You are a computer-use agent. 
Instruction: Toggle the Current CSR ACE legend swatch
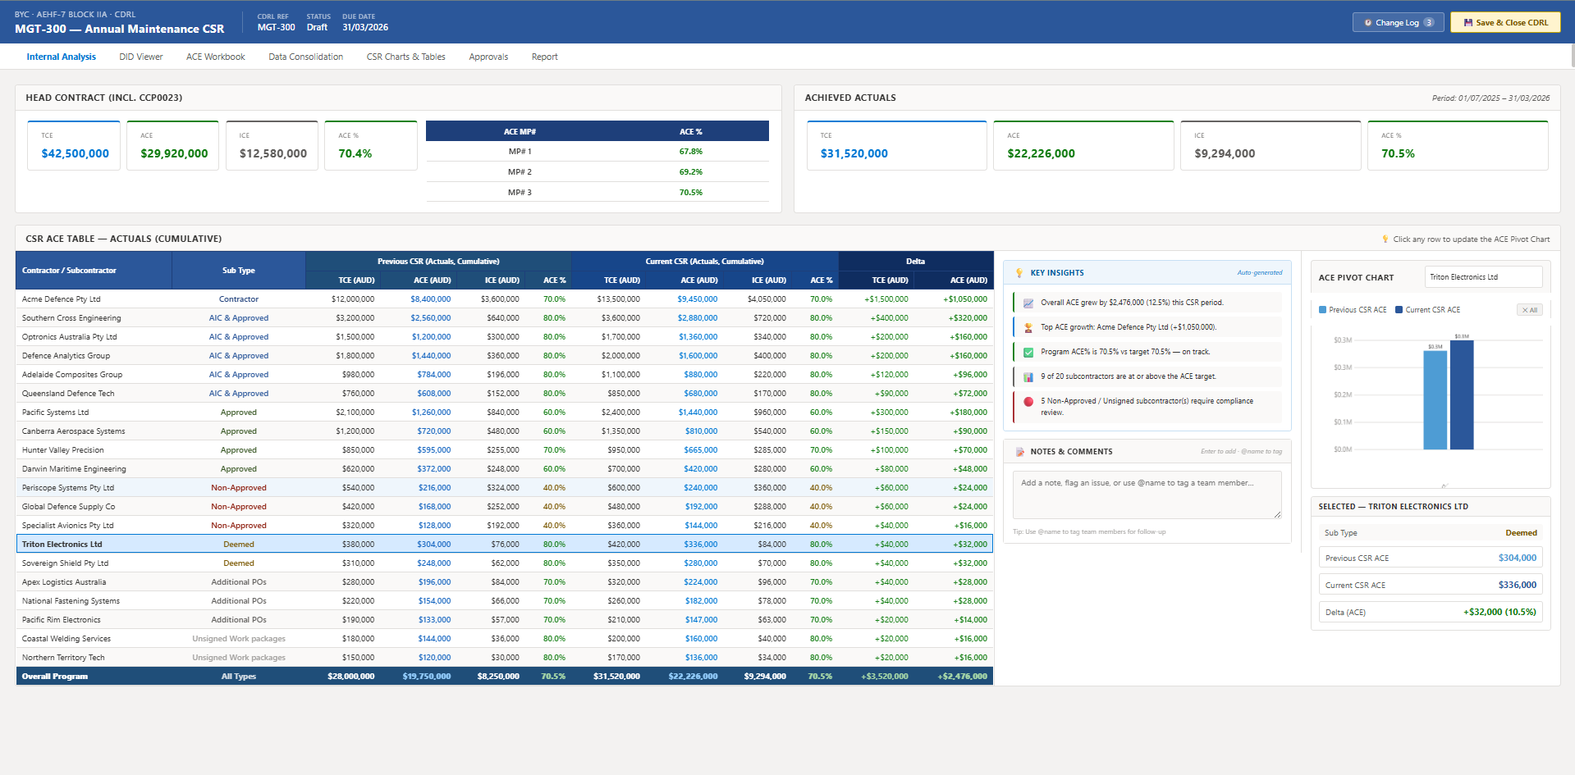1399,310
